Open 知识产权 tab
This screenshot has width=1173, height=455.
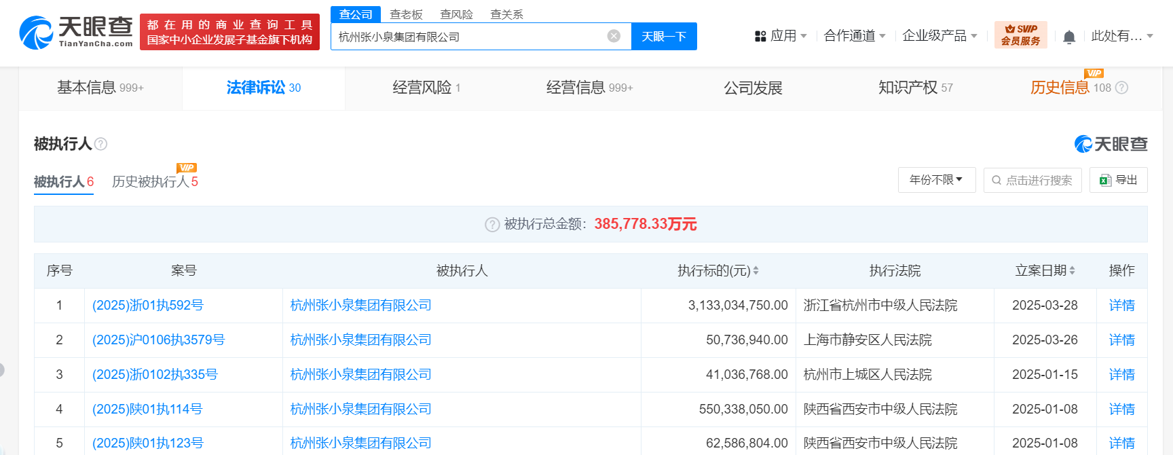click(916, 88)
